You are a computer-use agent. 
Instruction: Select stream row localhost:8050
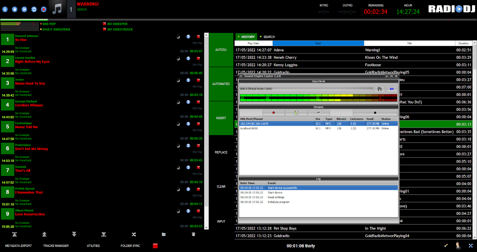point(318,128)
